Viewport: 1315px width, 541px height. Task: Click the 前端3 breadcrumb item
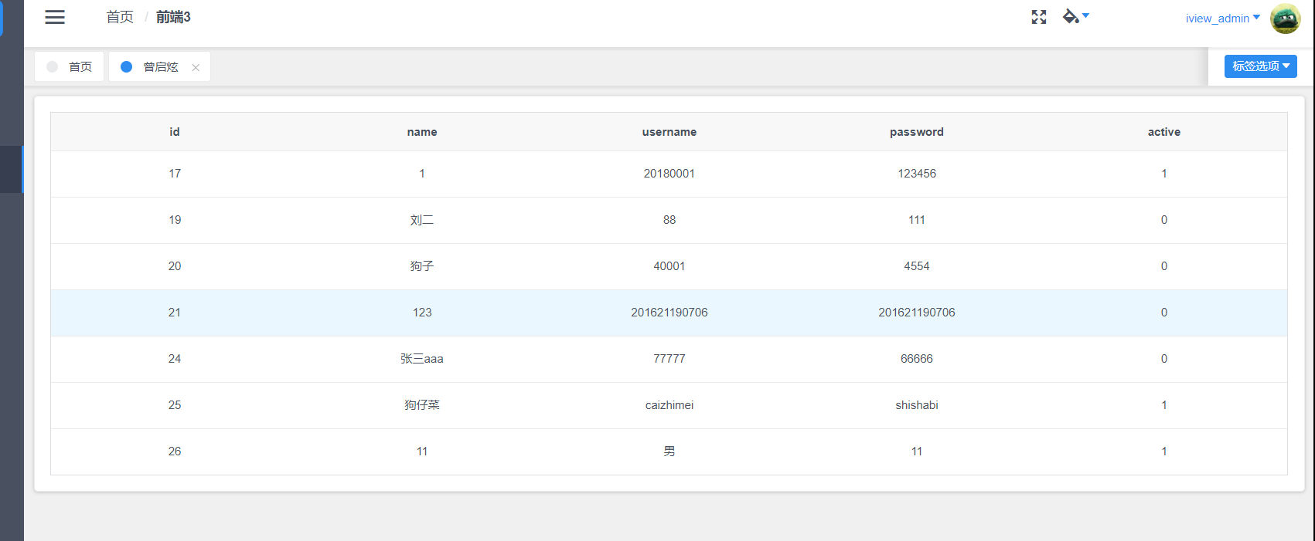[x=173, y=17]
